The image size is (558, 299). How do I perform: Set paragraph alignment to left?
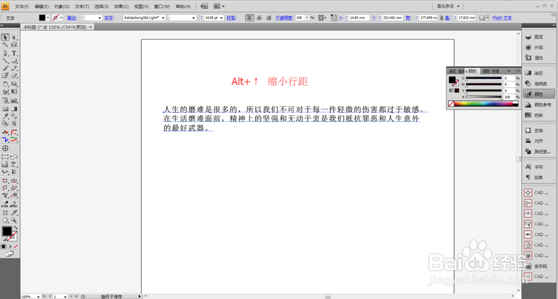coord(249,18)
